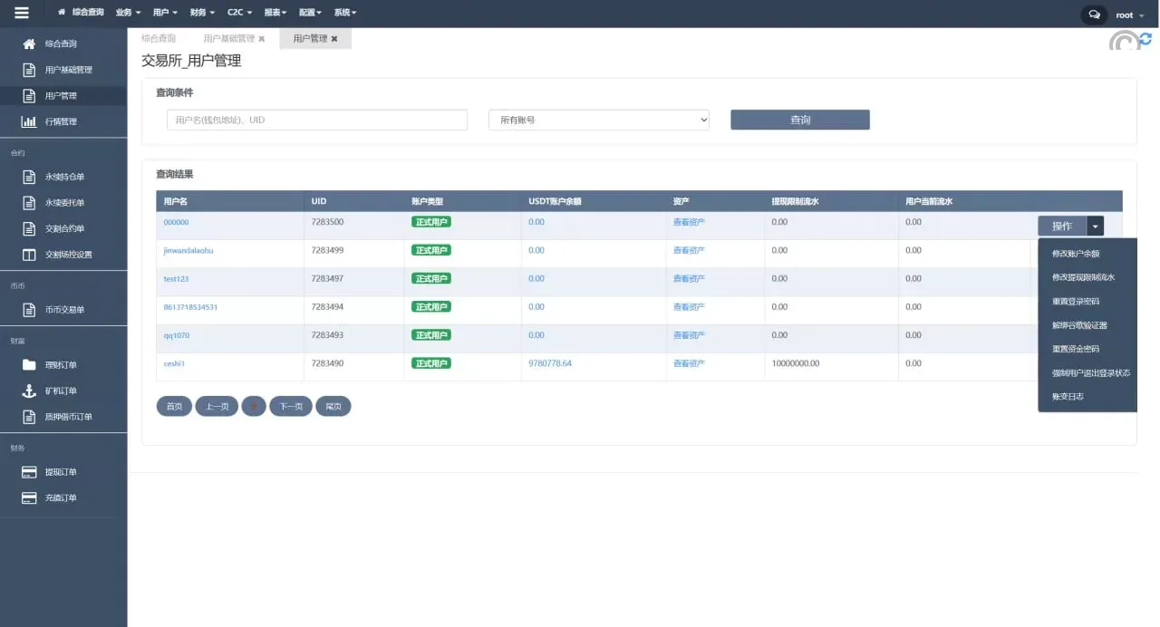Open the ceshi1 username link

click(x=174, y=363)
